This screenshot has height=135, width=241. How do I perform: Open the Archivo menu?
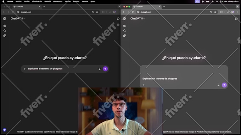(18, 1)
